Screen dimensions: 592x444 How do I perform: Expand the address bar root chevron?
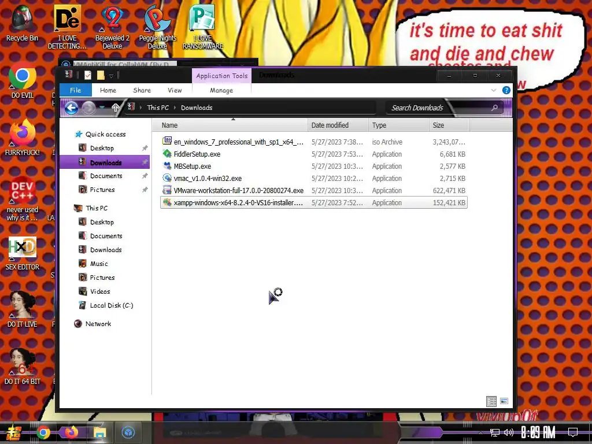coord(141,108)
